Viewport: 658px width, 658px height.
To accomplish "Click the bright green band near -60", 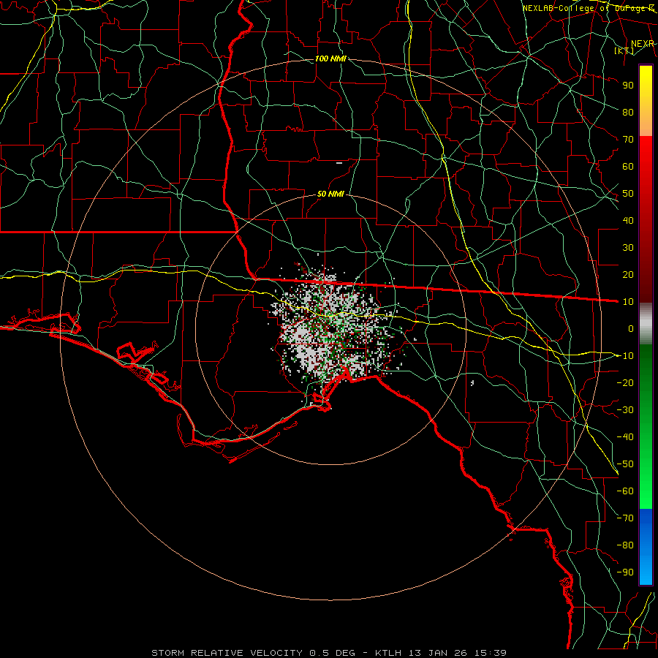I will coord(646,491).
